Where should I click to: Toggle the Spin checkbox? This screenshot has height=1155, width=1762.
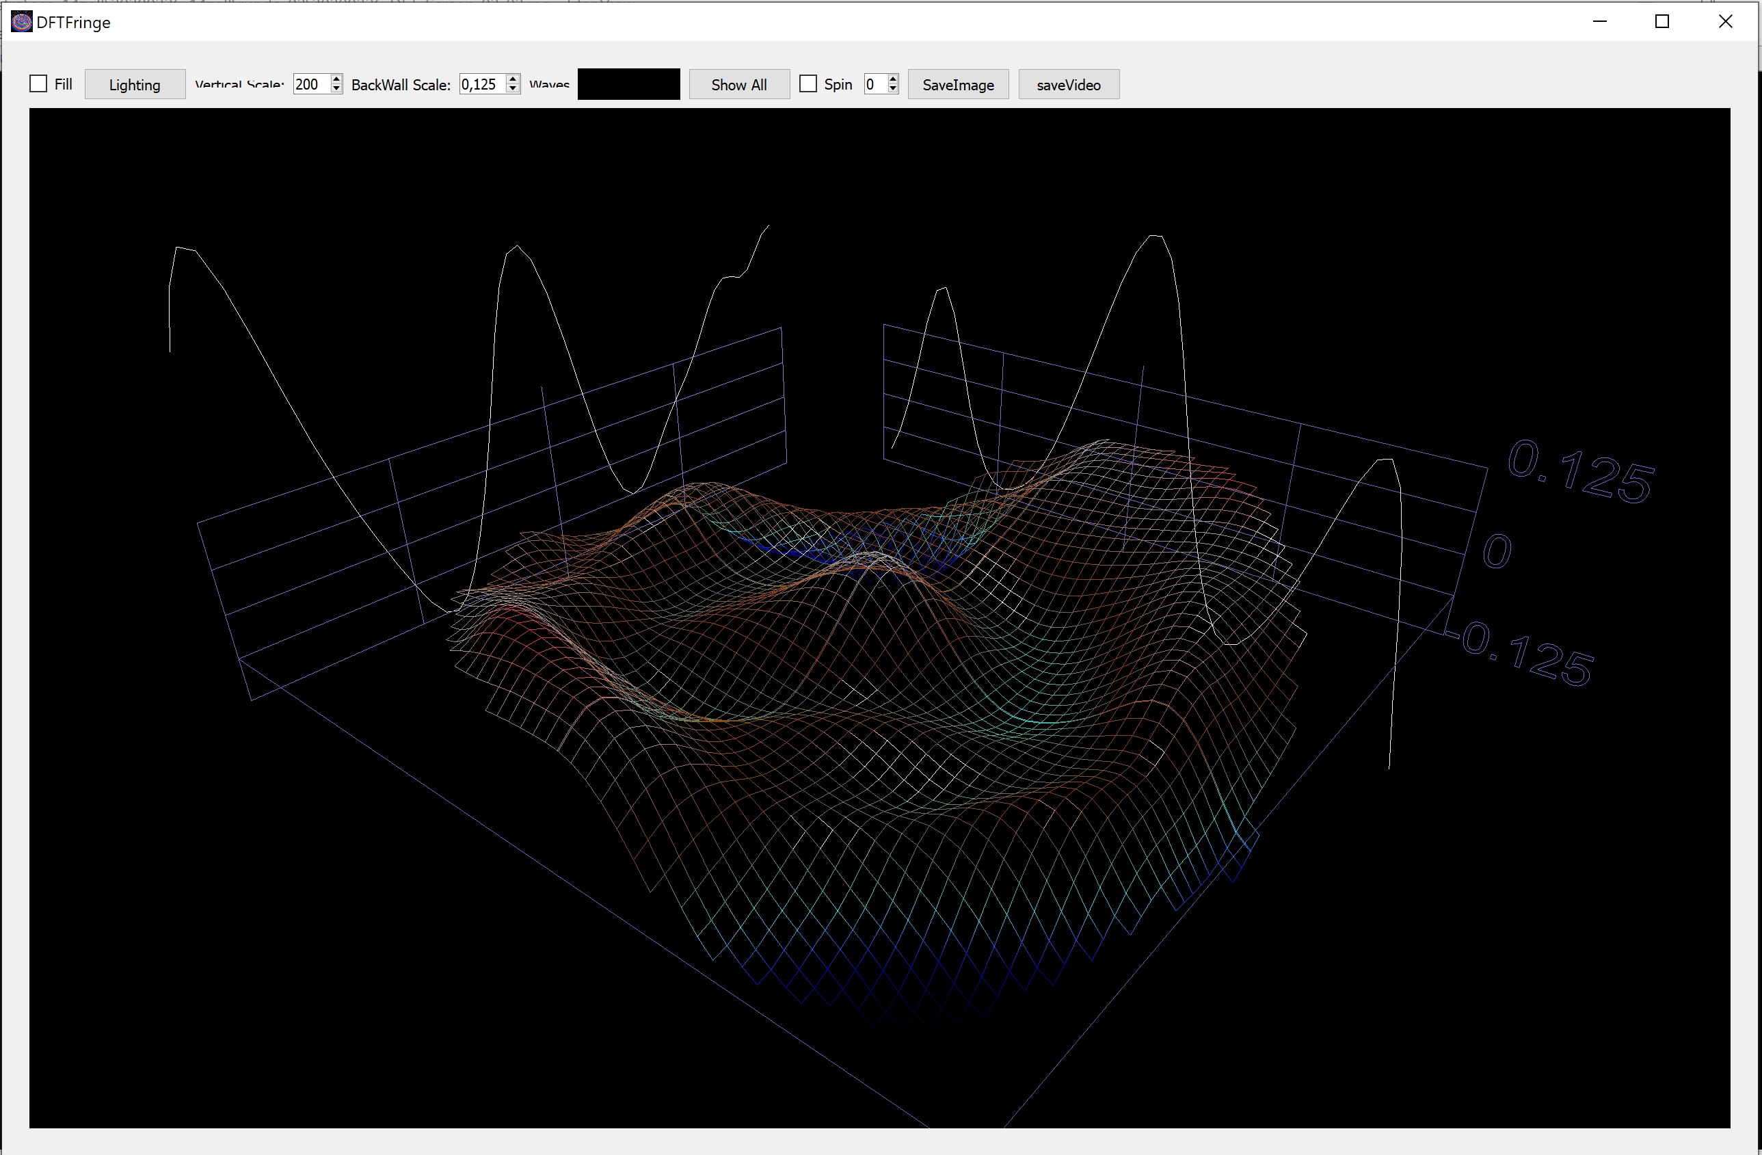tap(808, 84)
